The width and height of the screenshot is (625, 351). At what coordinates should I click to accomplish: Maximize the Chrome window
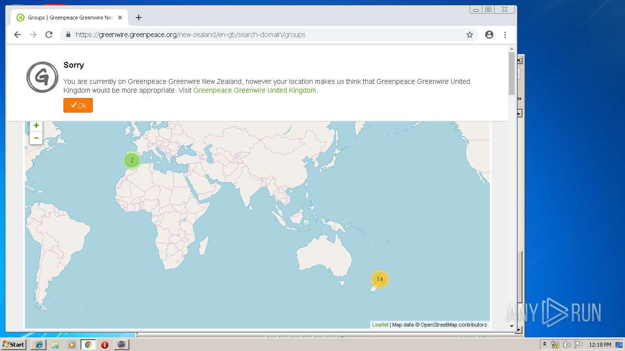click(488, 9)
